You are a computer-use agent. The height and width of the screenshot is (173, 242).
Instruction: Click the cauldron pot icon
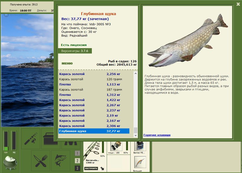tap(10, 163)
